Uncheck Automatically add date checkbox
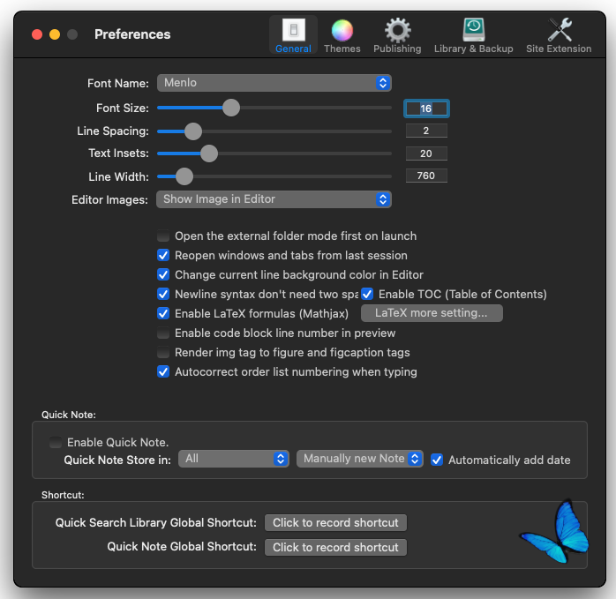Screen dimensions: 616x599 437,460
